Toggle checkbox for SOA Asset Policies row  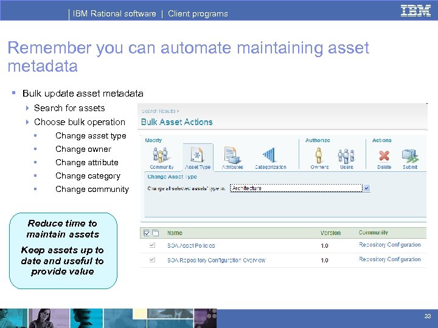(152, 245)
